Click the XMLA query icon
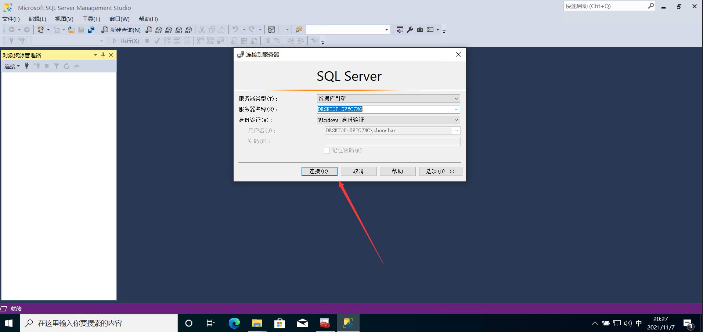 tap(179, 30)
